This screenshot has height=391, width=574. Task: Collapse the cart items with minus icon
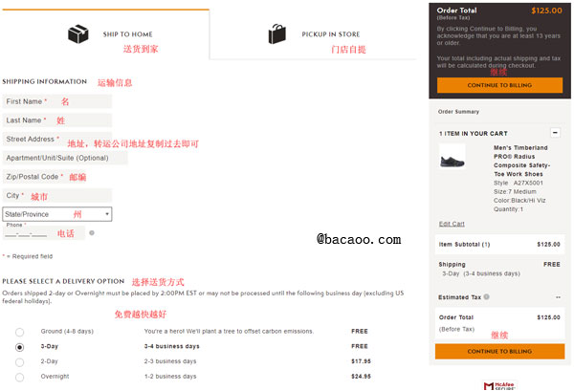(555, 133)
